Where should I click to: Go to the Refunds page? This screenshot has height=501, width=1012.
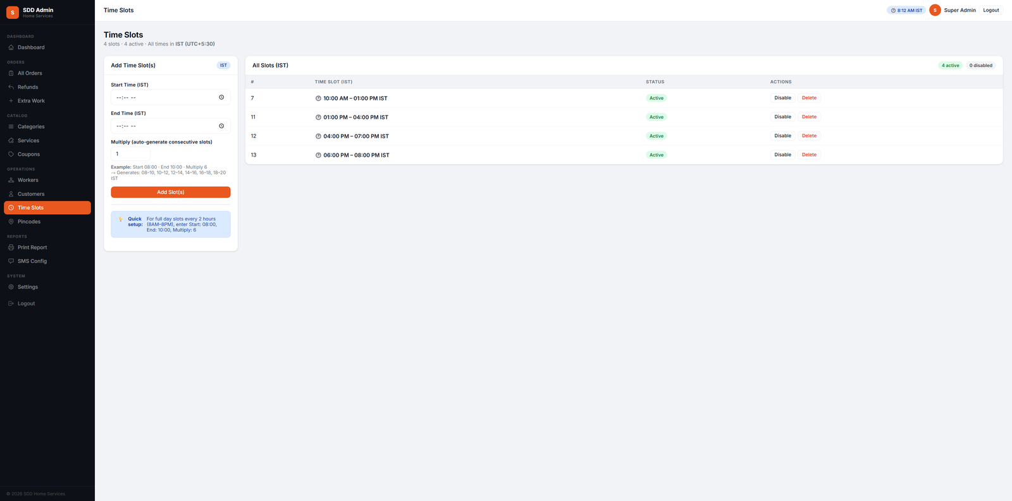click(x=47, y=87)
